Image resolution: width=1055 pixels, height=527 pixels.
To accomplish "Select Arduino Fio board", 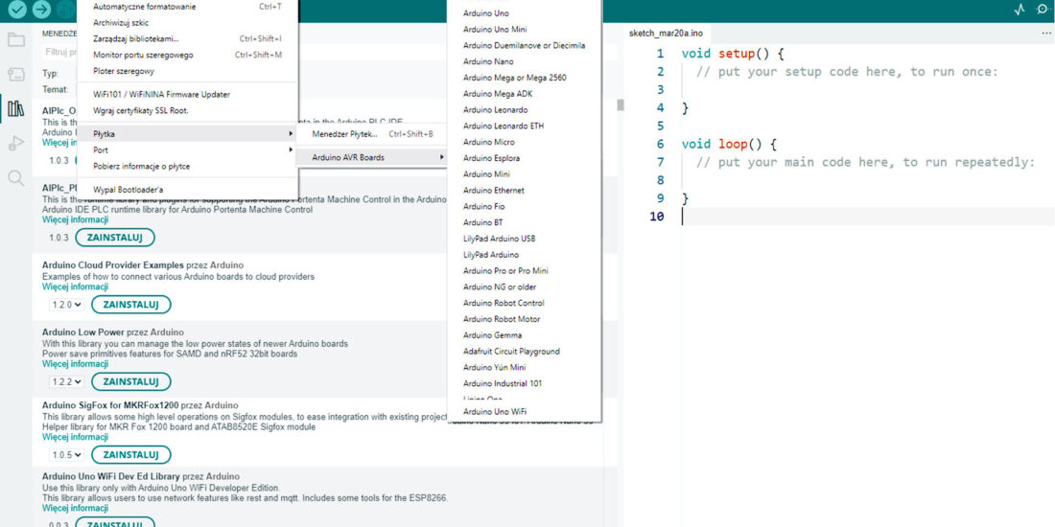I will coord(524,207).
